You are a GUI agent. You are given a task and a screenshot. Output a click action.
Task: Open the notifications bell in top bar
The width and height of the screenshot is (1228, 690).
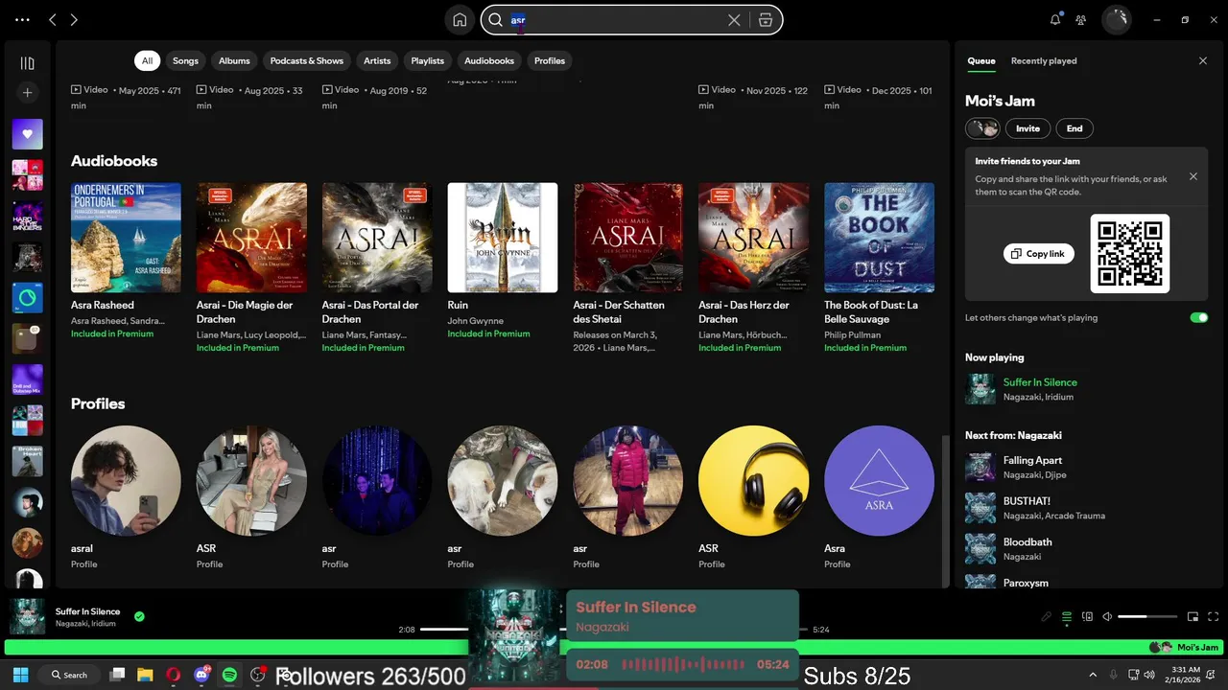click(x=1055, y=20)
